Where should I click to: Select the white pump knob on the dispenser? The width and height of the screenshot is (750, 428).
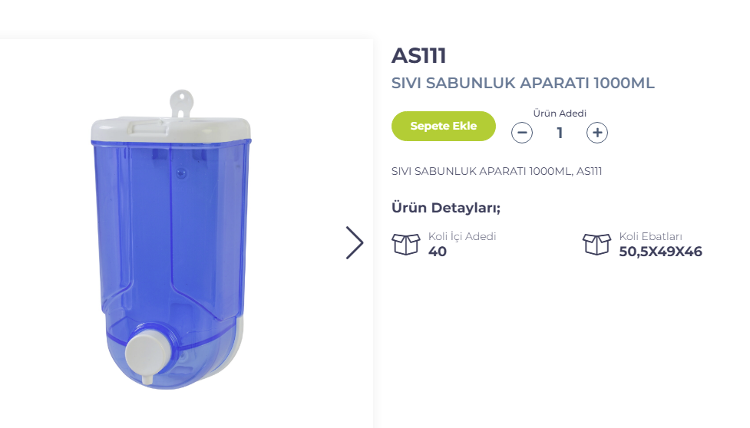(147, 354)
